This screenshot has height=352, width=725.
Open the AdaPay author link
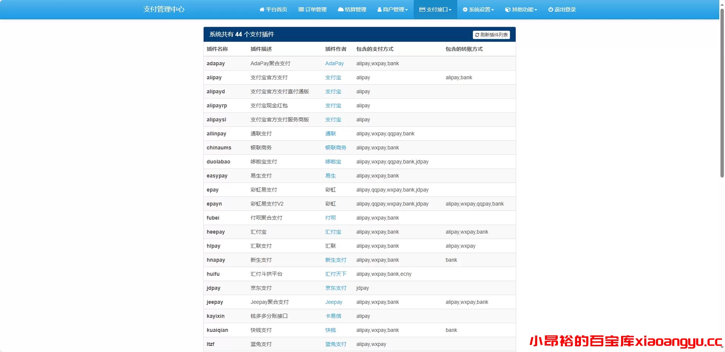[334, 63]
